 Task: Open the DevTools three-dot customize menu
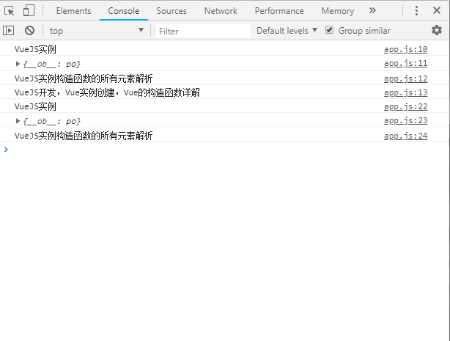416,10
